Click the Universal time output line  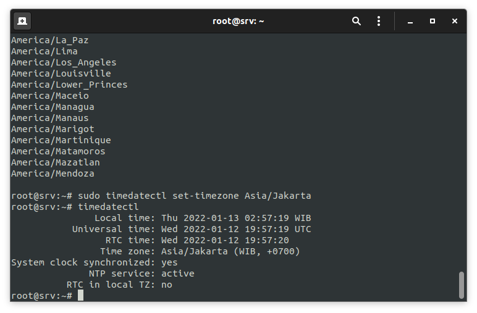click(192, 229)
